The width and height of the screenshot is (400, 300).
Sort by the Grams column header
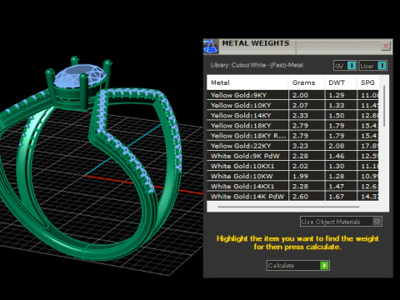307,82
